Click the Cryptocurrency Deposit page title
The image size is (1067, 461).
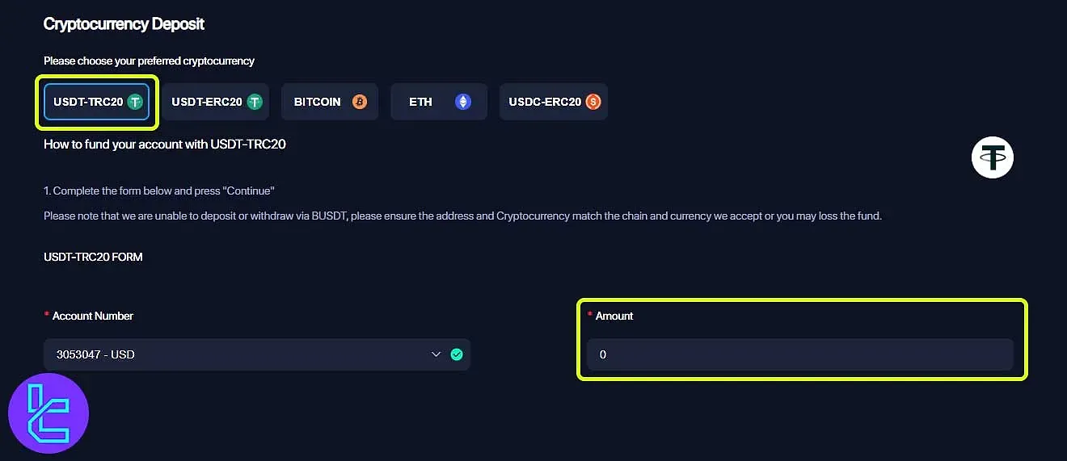pos(124,24)
